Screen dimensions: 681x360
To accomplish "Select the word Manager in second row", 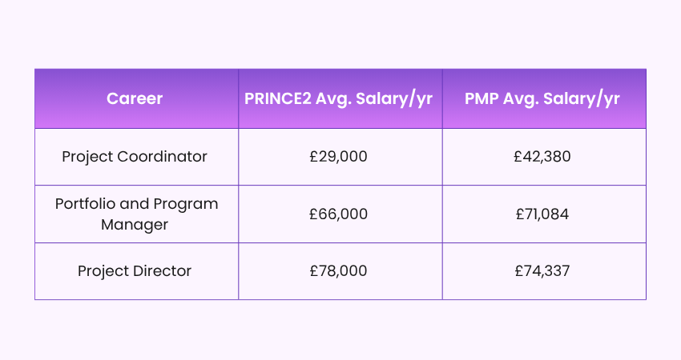I will pyautogui.click(x=135, y=225).
